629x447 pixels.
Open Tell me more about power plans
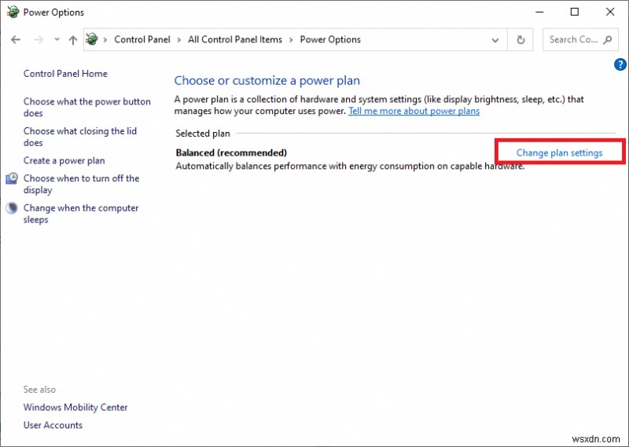(x=414, y=111)
